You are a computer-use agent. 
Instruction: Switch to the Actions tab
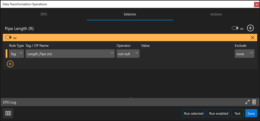(216, 14)
